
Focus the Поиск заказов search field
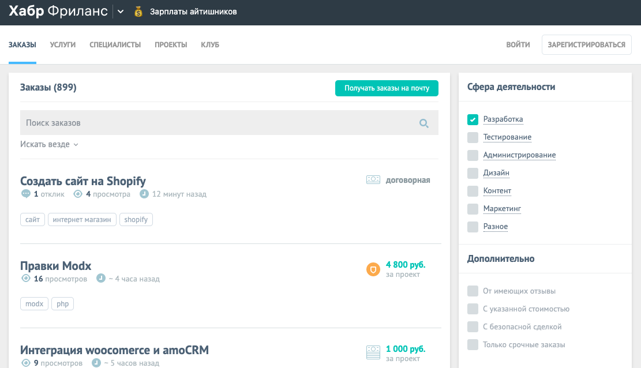(229, 123)
